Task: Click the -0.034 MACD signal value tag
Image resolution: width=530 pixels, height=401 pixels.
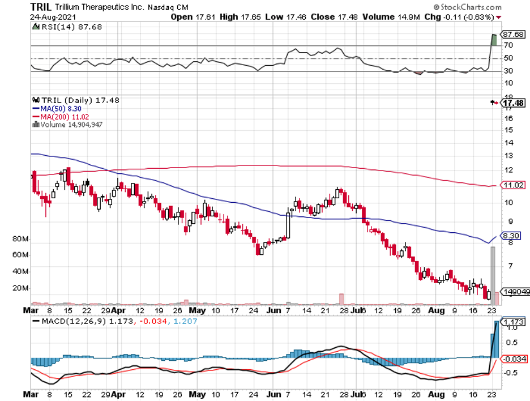Action: point(514,359)
